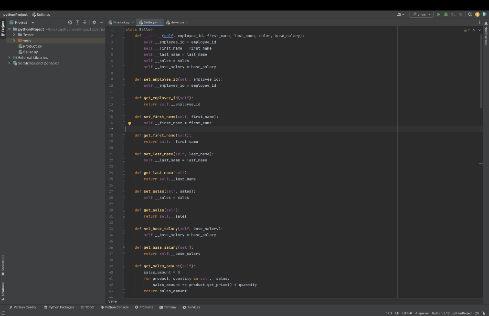Image resolution: width=489 pixels, height=316 pixels.
Task: Switch to the driver.py editor tab
Action: click(177, 22)
